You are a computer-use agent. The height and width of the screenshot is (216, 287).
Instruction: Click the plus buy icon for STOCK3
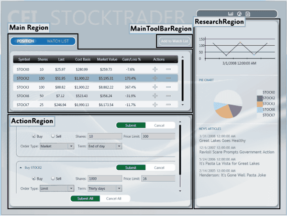[x=155, y=87]
